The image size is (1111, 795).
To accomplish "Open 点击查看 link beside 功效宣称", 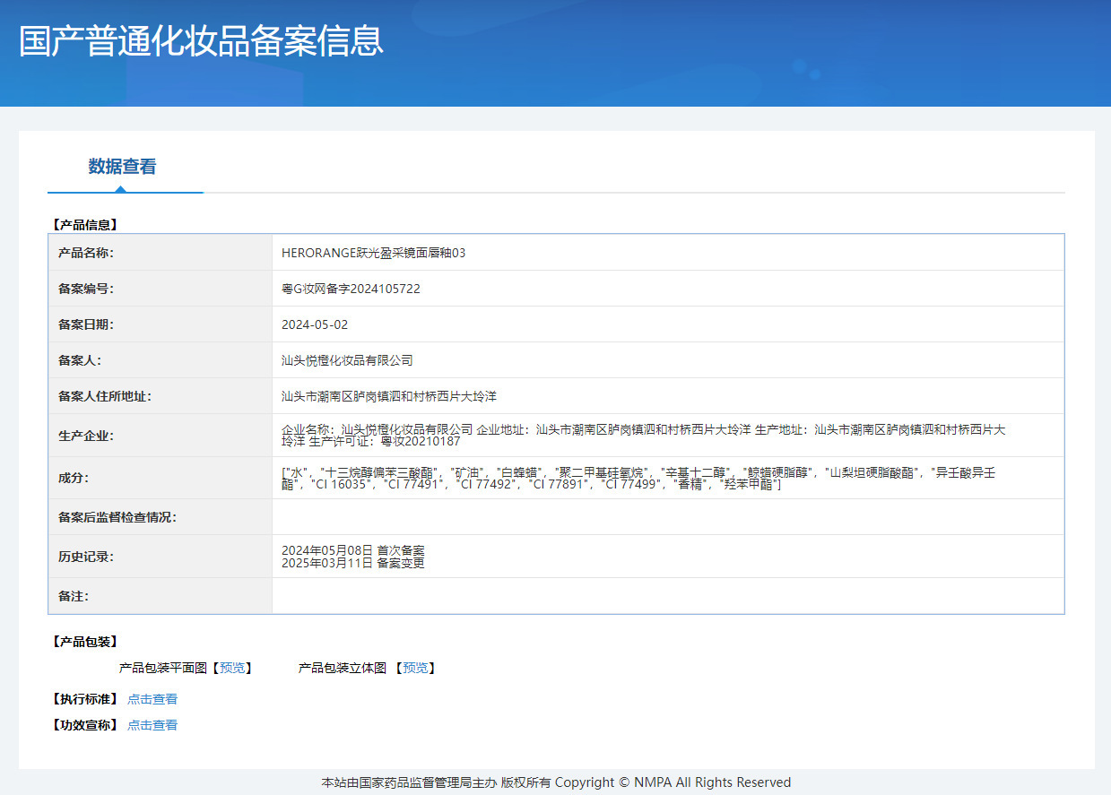I will coord(152,725).
